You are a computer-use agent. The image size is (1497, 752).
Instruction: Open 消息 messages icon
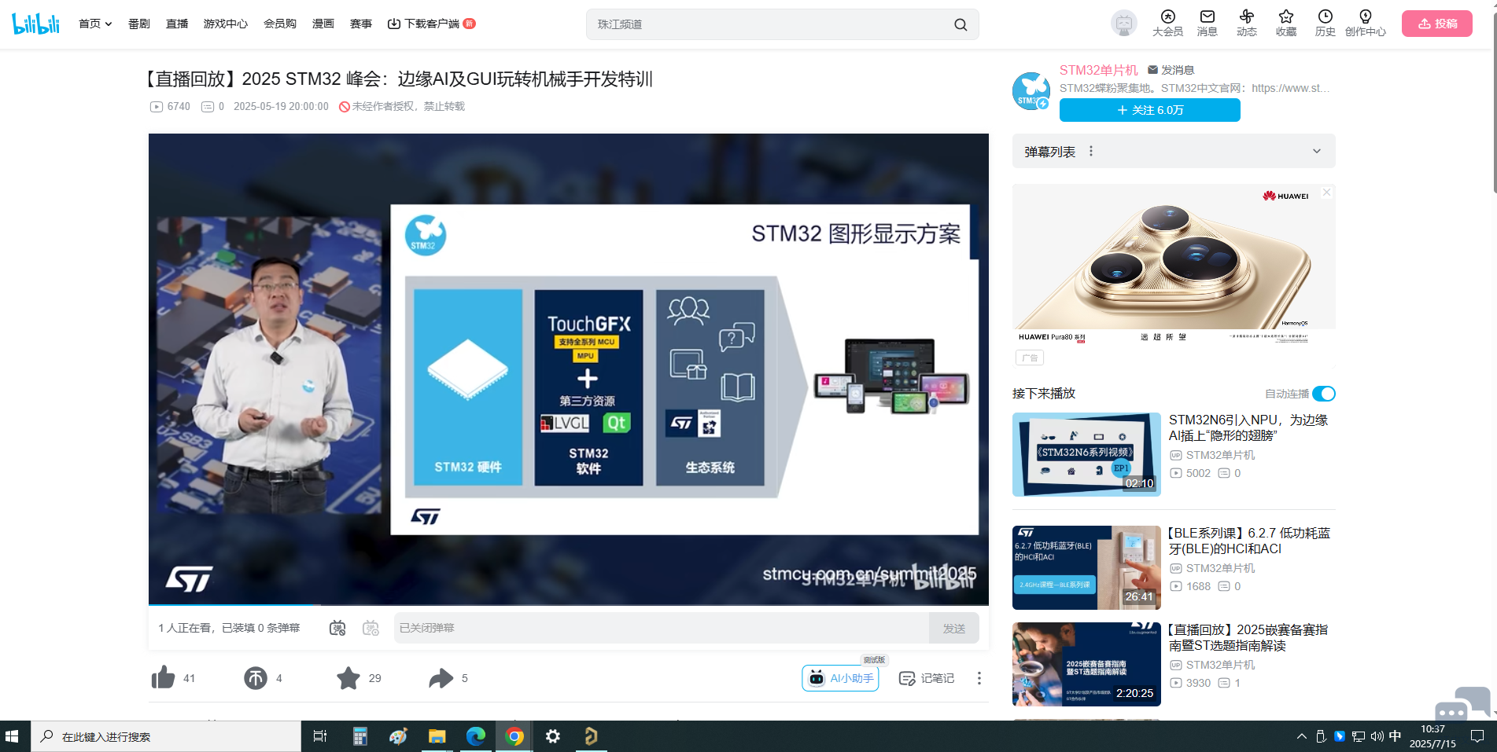(x=1207, y=23)
